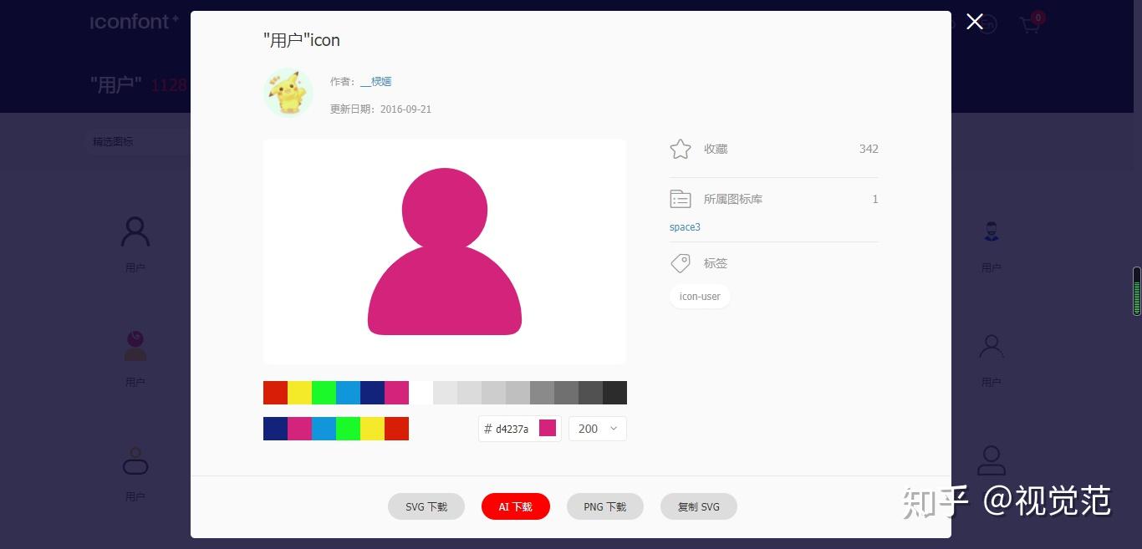
Task: Click the 复制 SVG button
Action: (x=699, y=506)
